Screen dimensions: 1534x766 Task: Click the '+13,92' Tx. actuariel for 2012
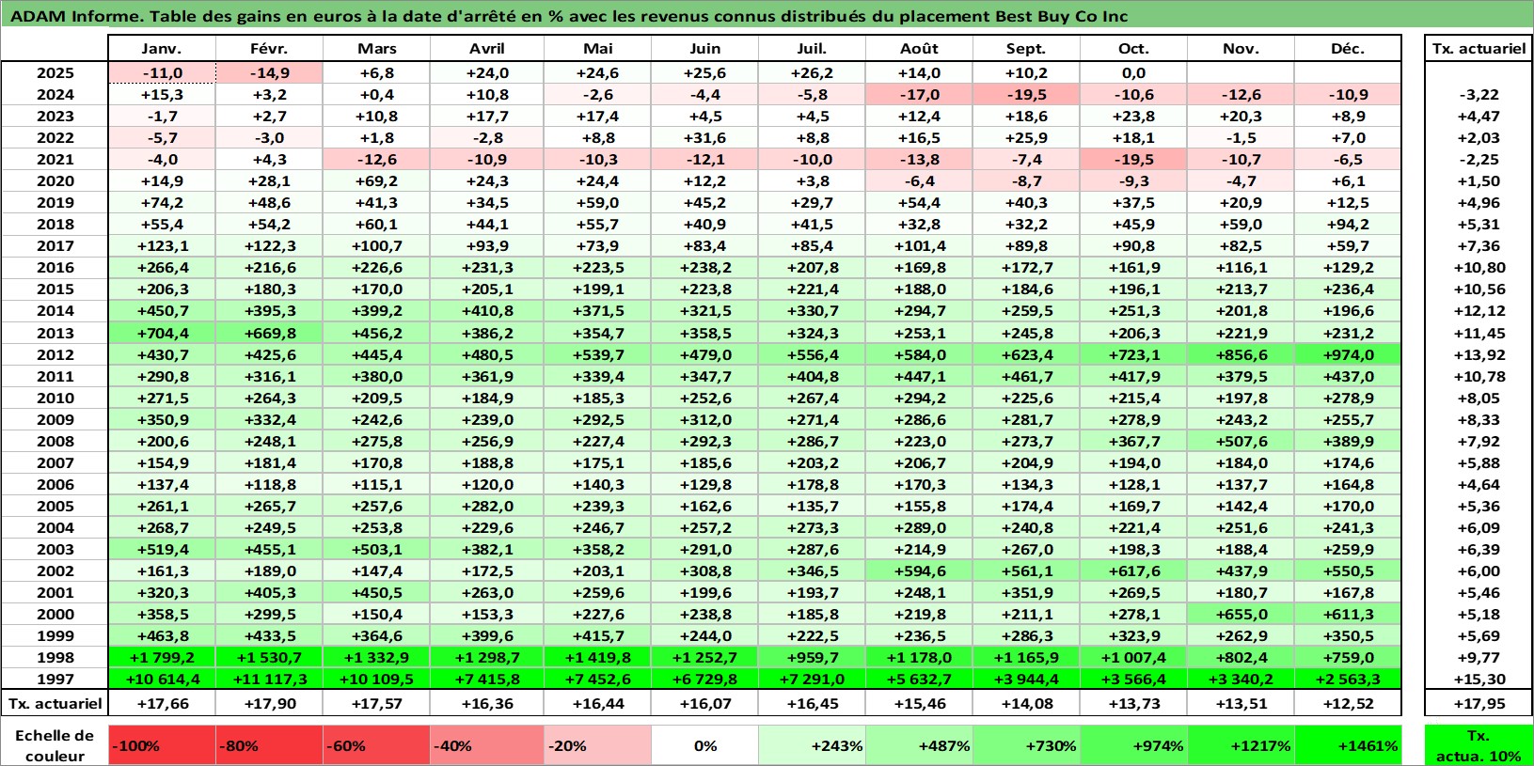1479,354
